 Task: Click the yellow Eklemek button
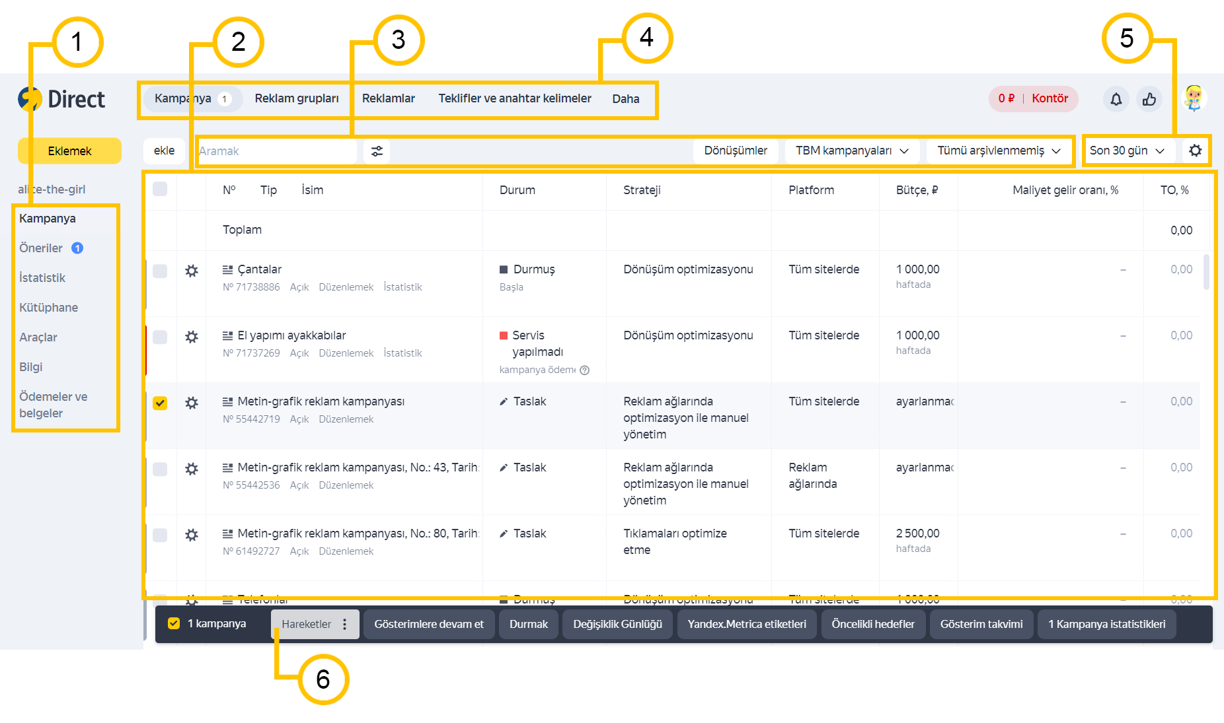pos(69,151)
